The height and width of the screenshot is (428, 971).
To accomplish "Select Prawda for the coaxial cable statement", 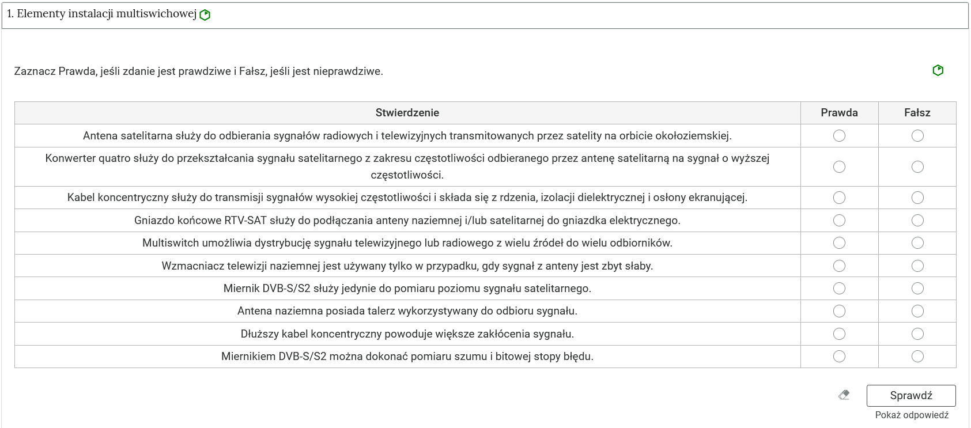I will (x=840, y=197).
